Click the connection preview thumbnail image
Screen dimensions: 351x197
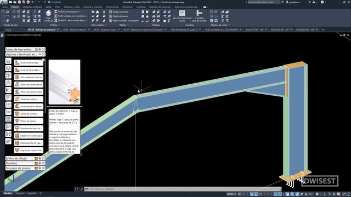coord(65,82)
